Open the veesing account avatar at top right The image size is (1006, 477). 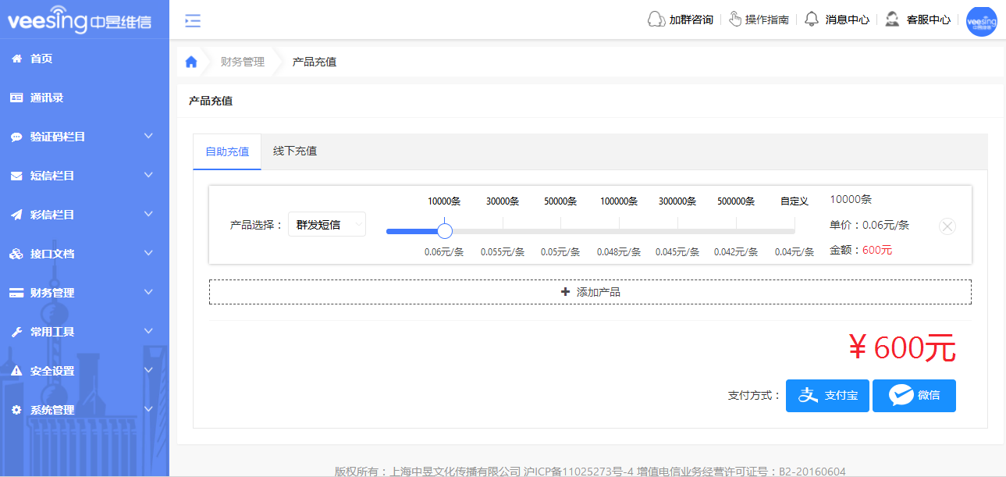click(x=981, y=21)
